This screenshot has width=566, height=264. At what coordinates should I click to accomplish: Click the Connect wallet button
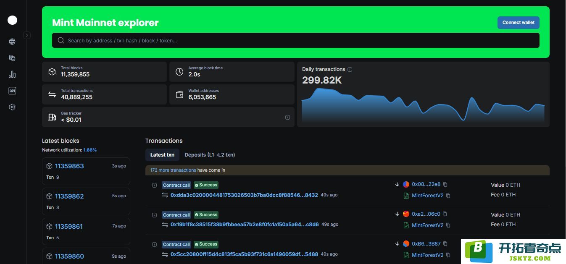(519, 23)
